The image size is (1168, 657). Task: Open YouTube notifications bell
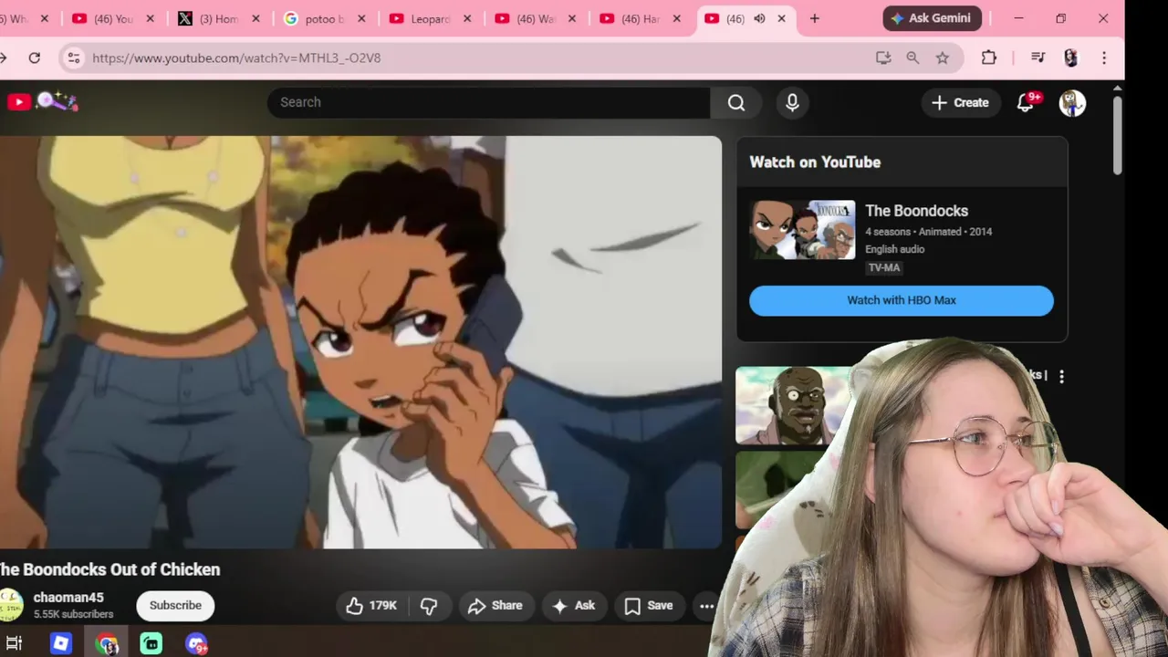1026,102
